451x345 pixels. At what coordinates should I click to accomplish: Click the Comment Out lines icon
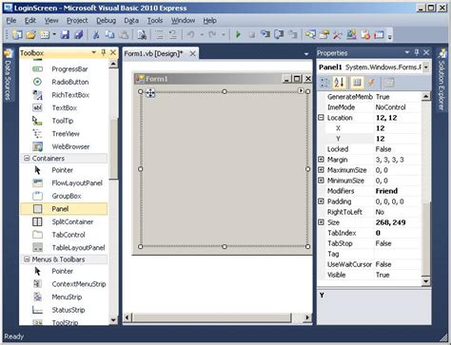click(159, 34)
